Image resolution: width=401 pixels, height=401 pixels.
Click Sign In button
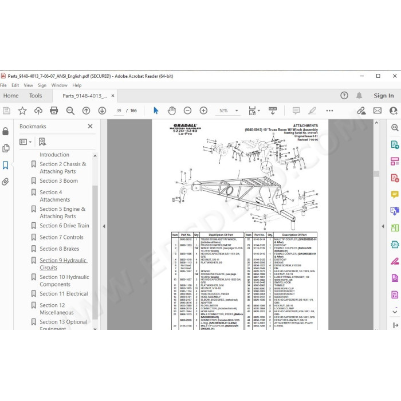[384, 96]
